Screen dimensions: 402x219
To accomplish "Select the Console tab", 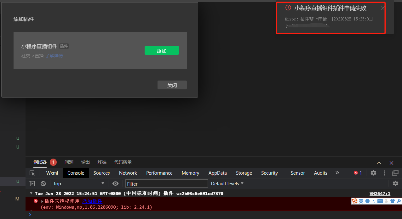I will (x=76, y=173).
